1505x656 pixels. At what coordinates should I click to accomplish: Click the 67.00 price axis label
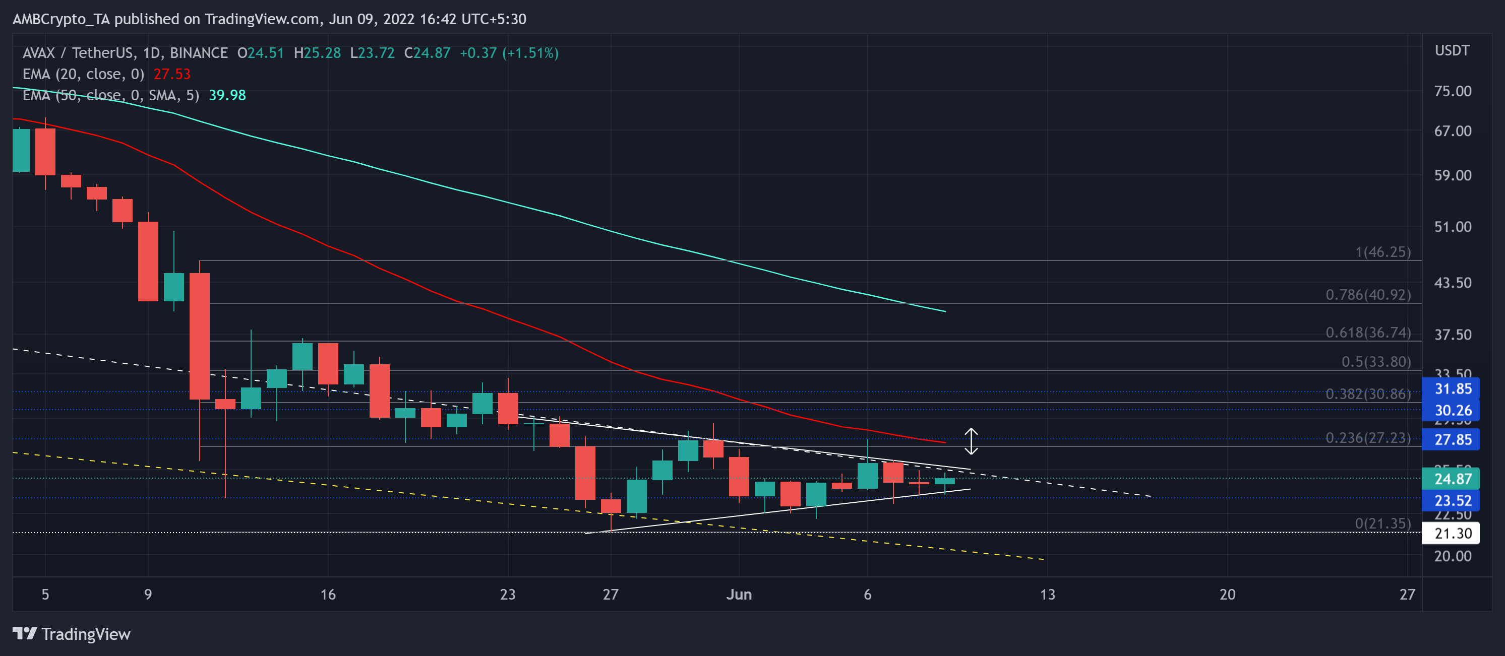pos(1453,130)
